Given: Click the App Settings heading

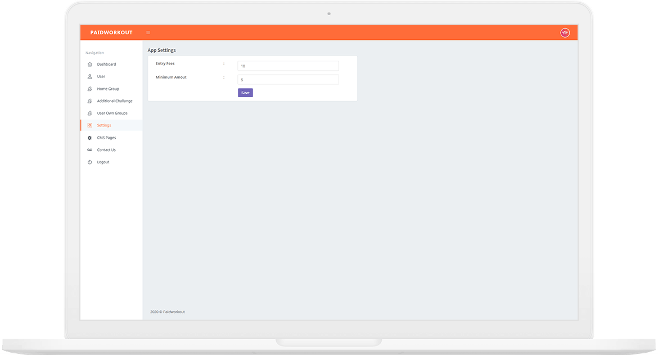Looking at the screenshot, I should pos(161,51).
